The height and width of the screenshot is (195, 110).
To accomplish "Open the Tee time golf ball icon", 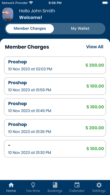I will 33,185.
